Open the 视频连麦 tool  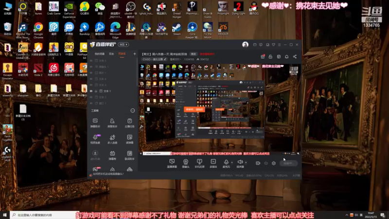tap(95, 139)
